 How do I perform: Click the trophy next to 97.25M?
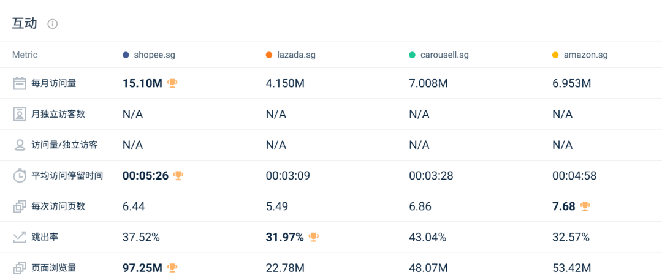[172, 268]
